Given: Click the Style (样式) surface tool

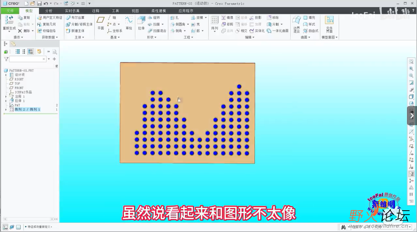Looking at the screenshot, I should [x=309, y=24].
